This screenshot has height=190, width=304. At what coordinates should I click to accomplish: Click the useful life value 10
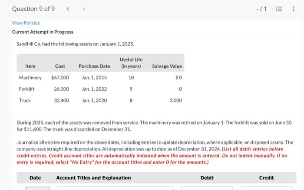pos(131,78)
